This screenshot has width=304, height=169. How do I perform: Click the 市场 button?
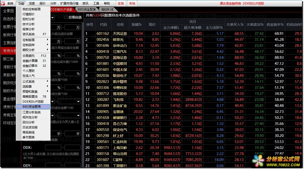point(132,3)
